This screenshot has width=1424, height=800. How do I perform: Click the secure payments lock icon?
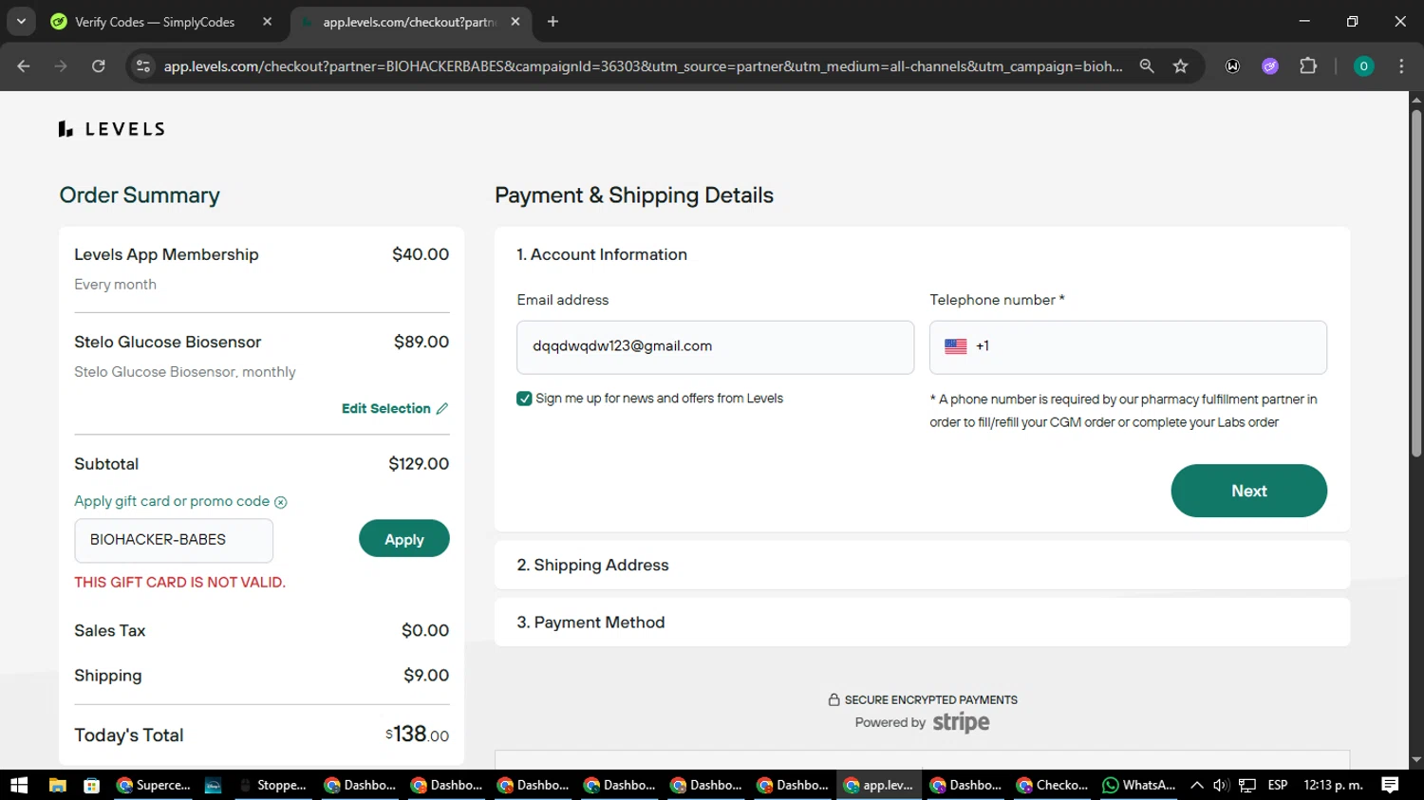click(834, 699)
